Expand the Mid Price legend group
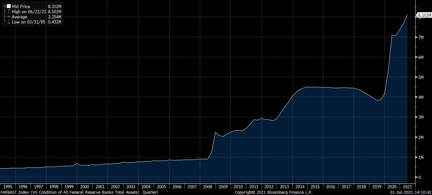The height and width of the screenshot is (195, 432). 5,6
